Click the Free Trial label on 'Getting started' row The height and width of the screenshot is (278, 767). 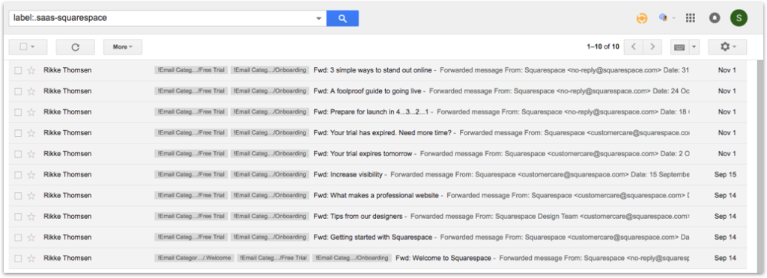click(191, 238)
